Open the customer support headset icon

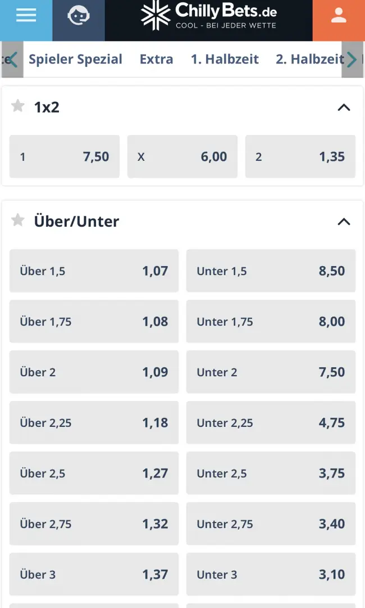click(79, 16)
